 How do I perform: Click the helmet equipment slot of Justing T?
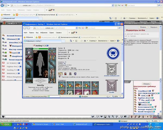tap(29, 51)
